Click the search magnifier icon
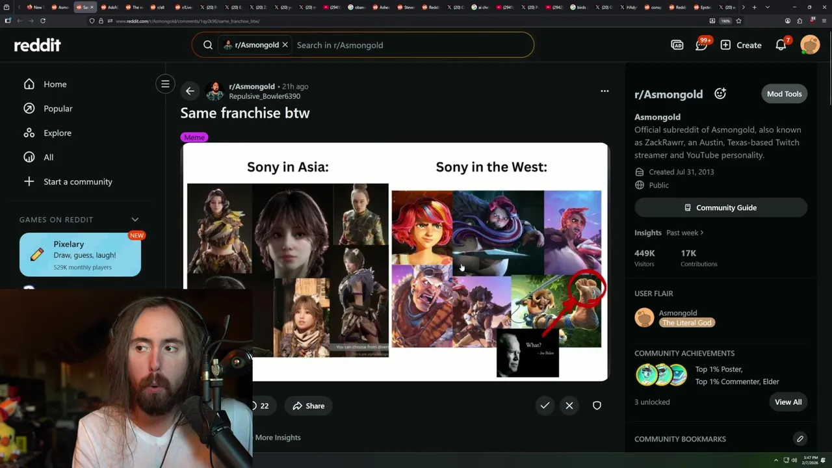 208,45
